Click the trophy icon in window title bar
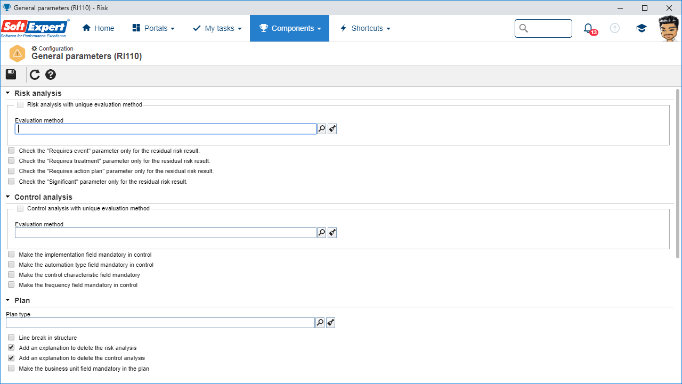This screenshot has width=682, height=384. point(6,7)
